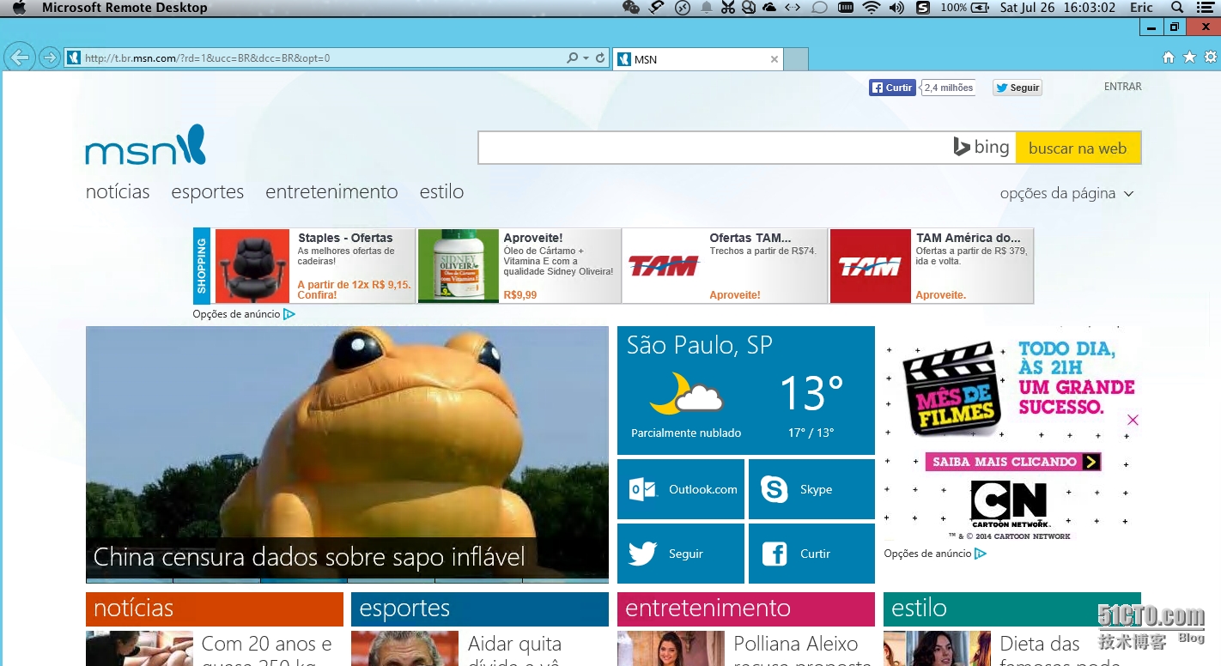
Task: Click AdChoices icon below Cartoon Network ad
Action: tap(981, 554)
